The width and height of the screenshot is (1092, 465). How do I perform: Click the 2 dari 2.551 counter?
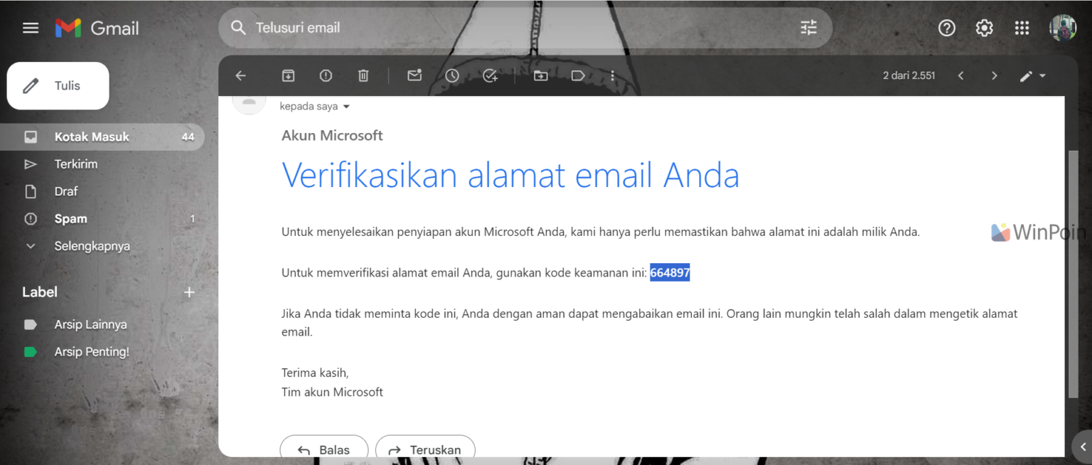coord(909,75)
